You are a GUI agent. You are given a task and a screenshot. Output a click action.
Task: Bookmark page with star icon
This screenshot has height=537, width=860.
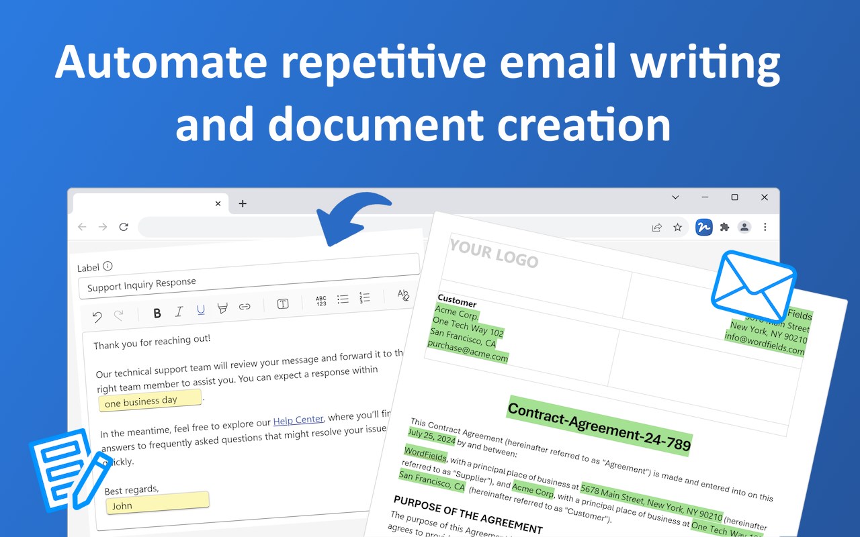678,228
